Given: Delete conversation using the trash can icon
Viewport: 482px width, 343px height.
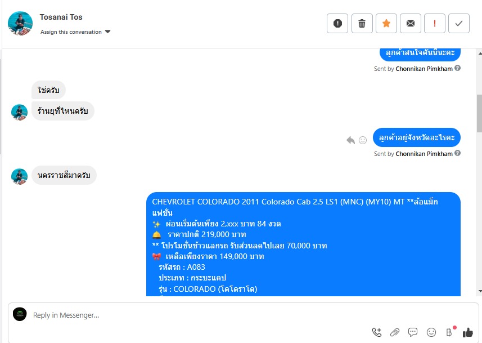Looking at the screenshot, I should [362, 24].
